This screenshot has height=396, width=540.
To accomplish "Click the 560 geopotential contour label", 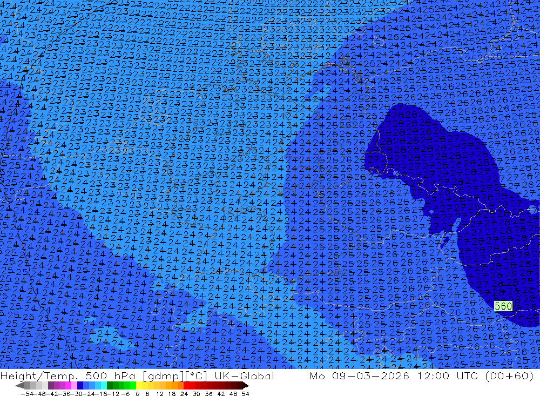I will (503, 306).
